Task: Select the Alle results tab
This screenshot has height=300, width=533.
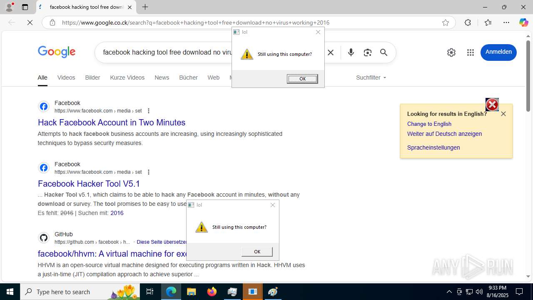Action: pos(42,77)
